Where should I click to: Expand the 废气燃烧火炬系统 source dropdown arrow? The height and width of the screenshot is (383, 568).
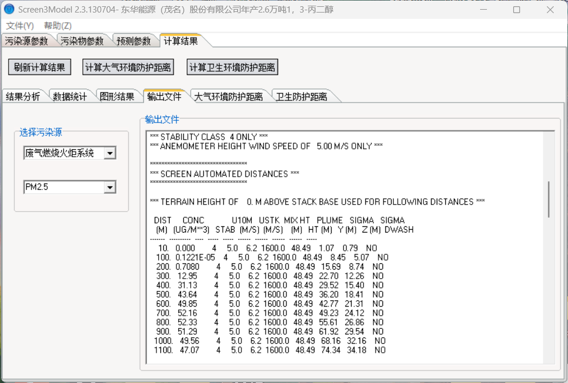[110, 153]
